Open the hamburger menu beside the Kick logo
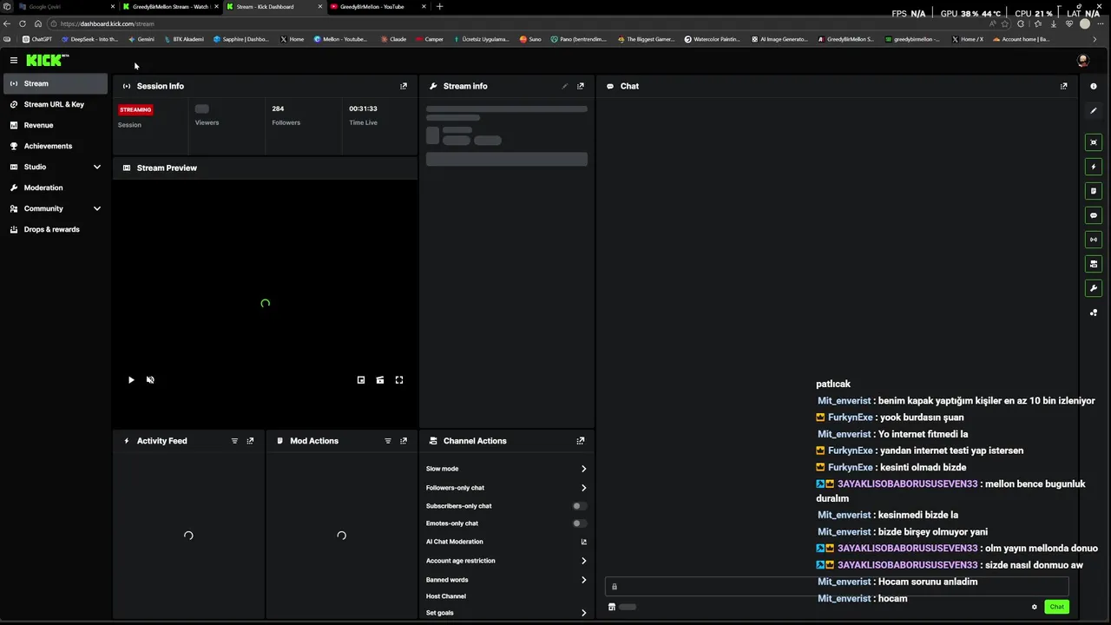Screen dimensions: 1111x625 (x=14, y=60)
